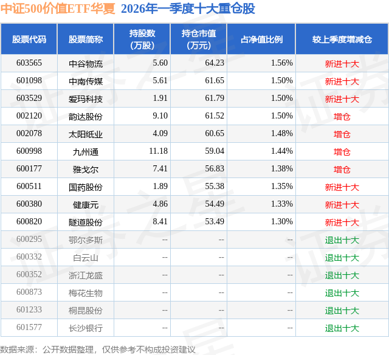Select stock name 鄂尔多斯
Screen dimensions: 389x355
point(86,240)
